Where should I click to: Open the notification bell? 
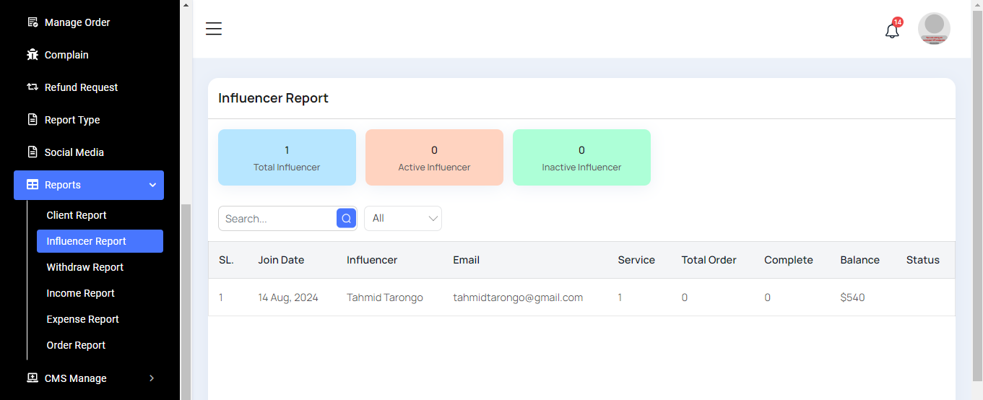point(892,30)
